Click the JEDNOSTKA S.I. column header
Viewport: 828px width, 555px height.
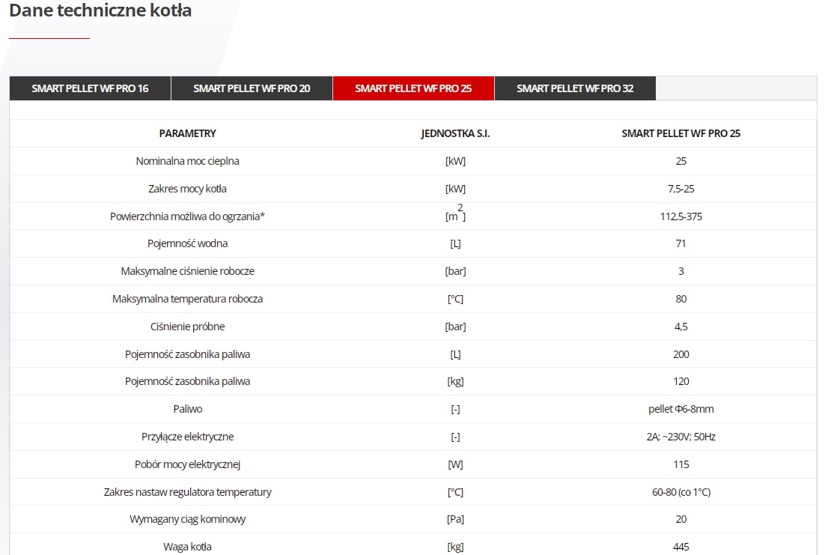[455, 133]
